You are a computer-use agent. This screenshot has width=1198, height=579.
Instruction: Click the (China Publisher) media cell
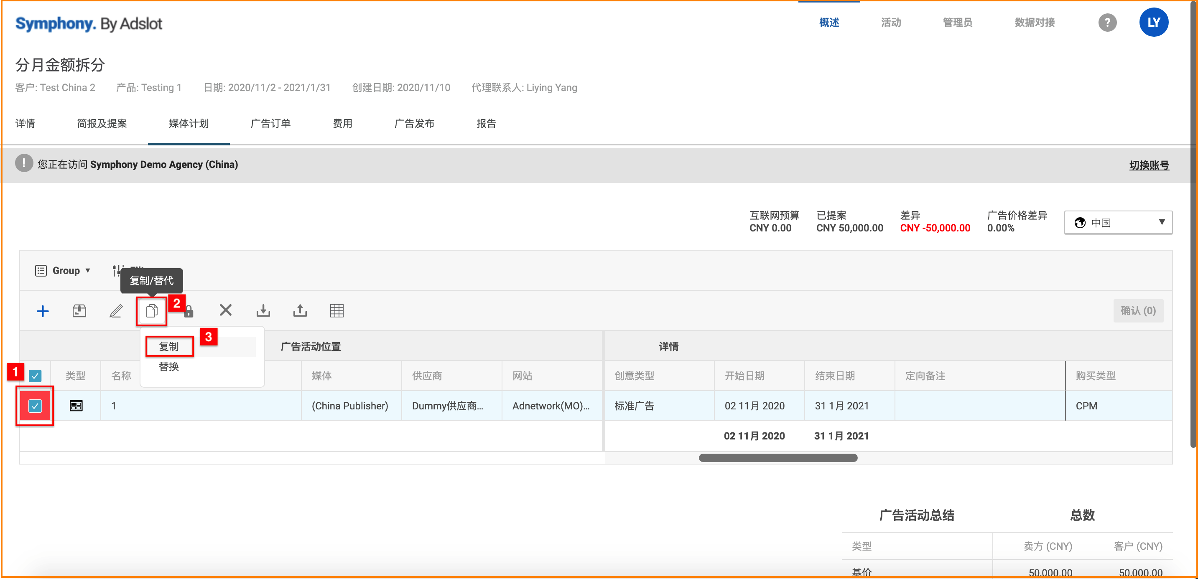[x=351, y=406]
